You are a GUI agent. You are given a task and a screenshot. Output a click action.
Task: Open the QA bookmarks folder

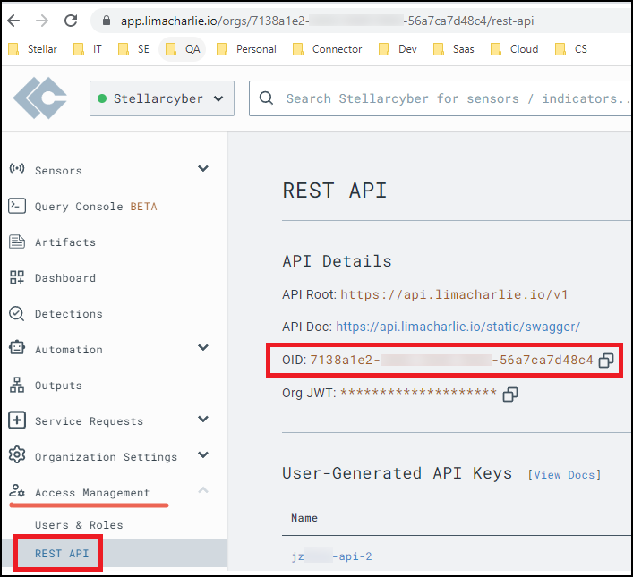183,49
